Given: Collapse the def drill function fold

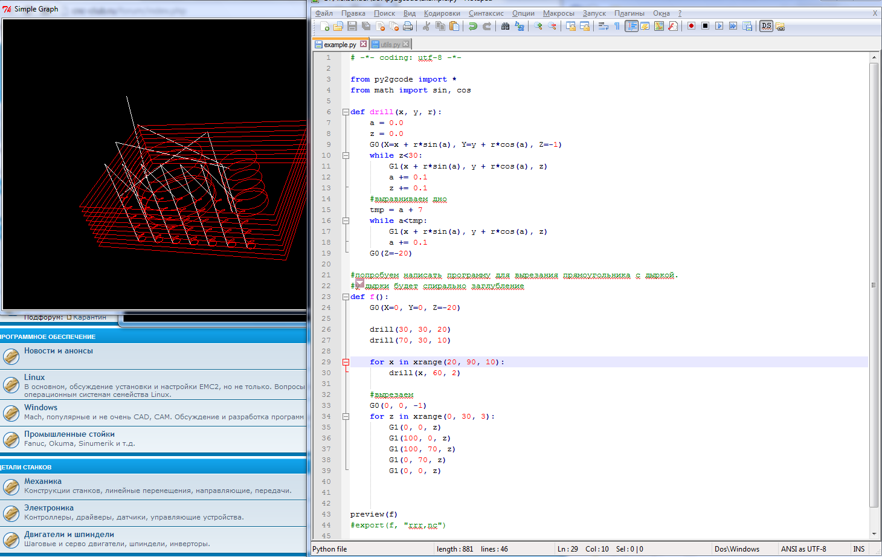Looking at the screenshot, I should (x=346, y=112).
